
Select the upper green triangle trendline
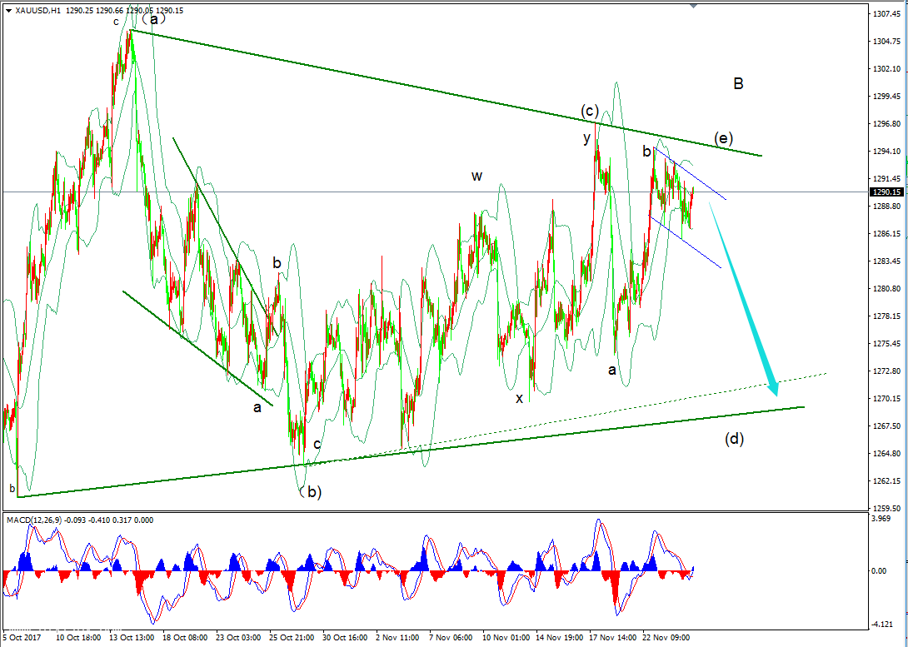point(417,86)
